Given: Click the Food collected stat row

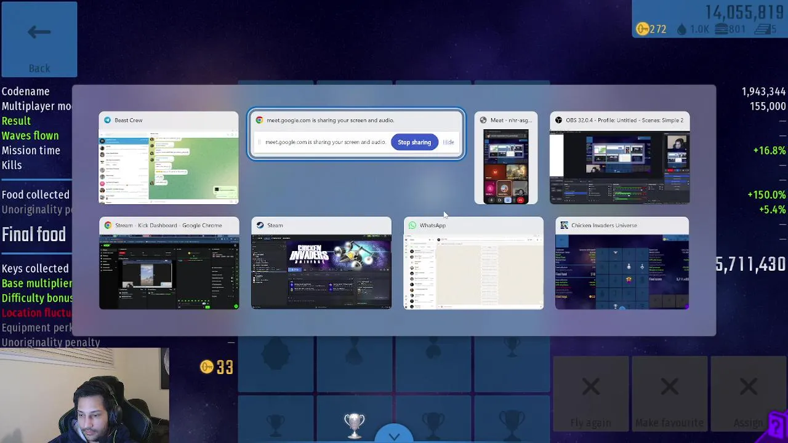Looking at the screenshot, I should [36, 195].
